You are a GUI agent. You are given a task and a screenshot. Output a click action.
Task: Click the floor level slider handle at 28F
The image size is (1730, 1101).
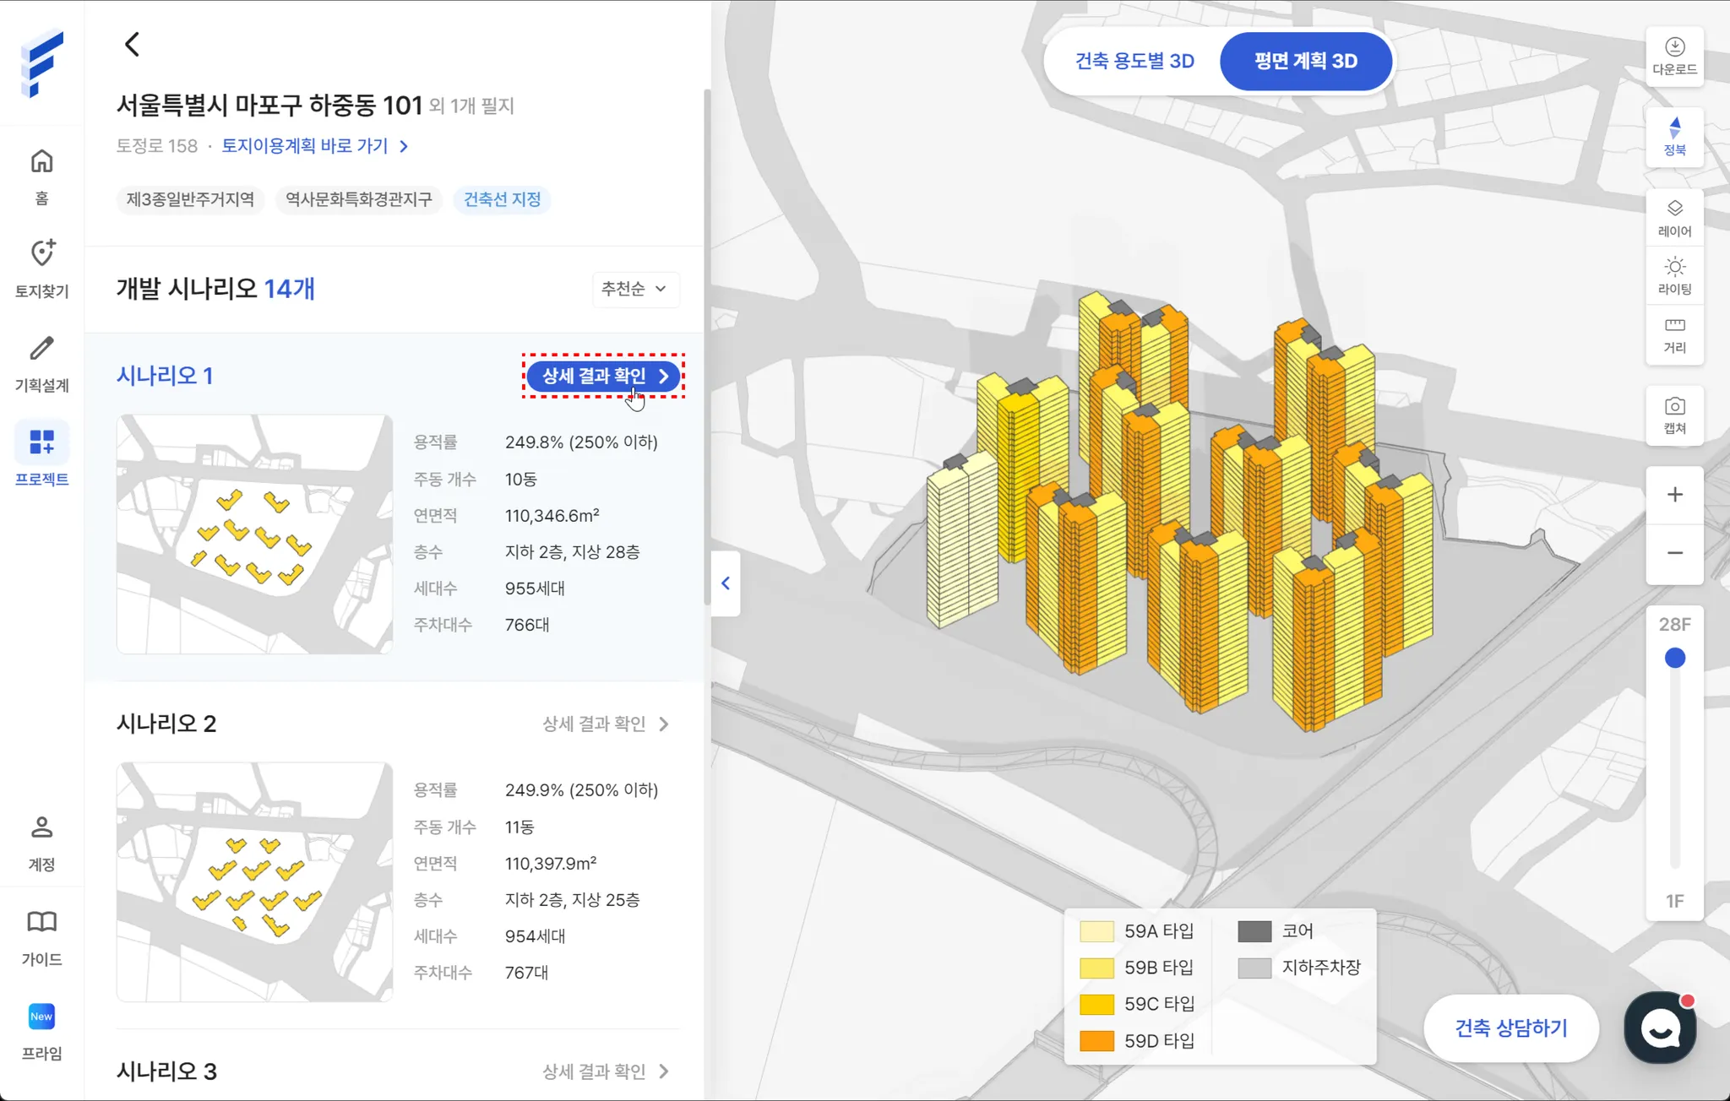1674,658
